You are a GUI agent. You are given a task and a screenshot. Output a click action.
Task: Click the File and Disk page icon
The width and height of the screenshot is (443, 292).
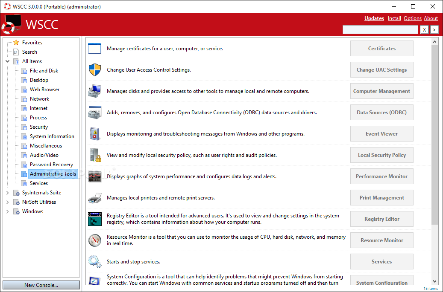click(24, 71)
